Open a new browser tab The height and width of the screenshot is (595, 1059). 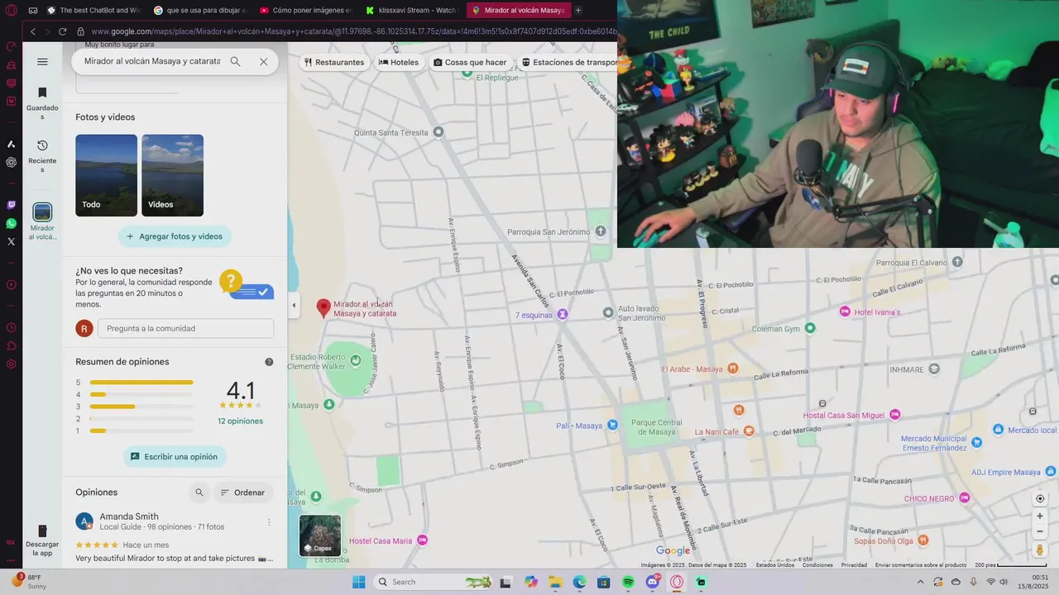click(x=578, y=10)
